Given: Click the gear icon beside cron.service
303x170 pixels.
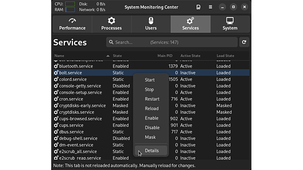Looking at the screenshot, I should 56,99.
